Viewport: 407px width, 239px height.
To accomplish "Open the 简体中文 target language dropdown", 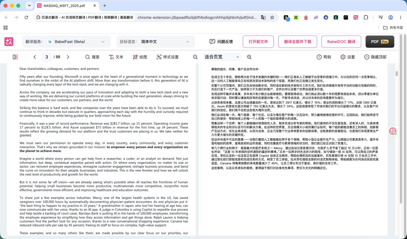I will pos(155,42).
